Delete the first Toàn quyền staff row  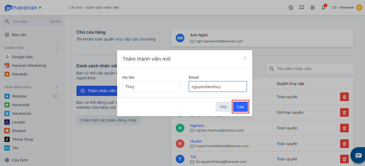point(344,97)
